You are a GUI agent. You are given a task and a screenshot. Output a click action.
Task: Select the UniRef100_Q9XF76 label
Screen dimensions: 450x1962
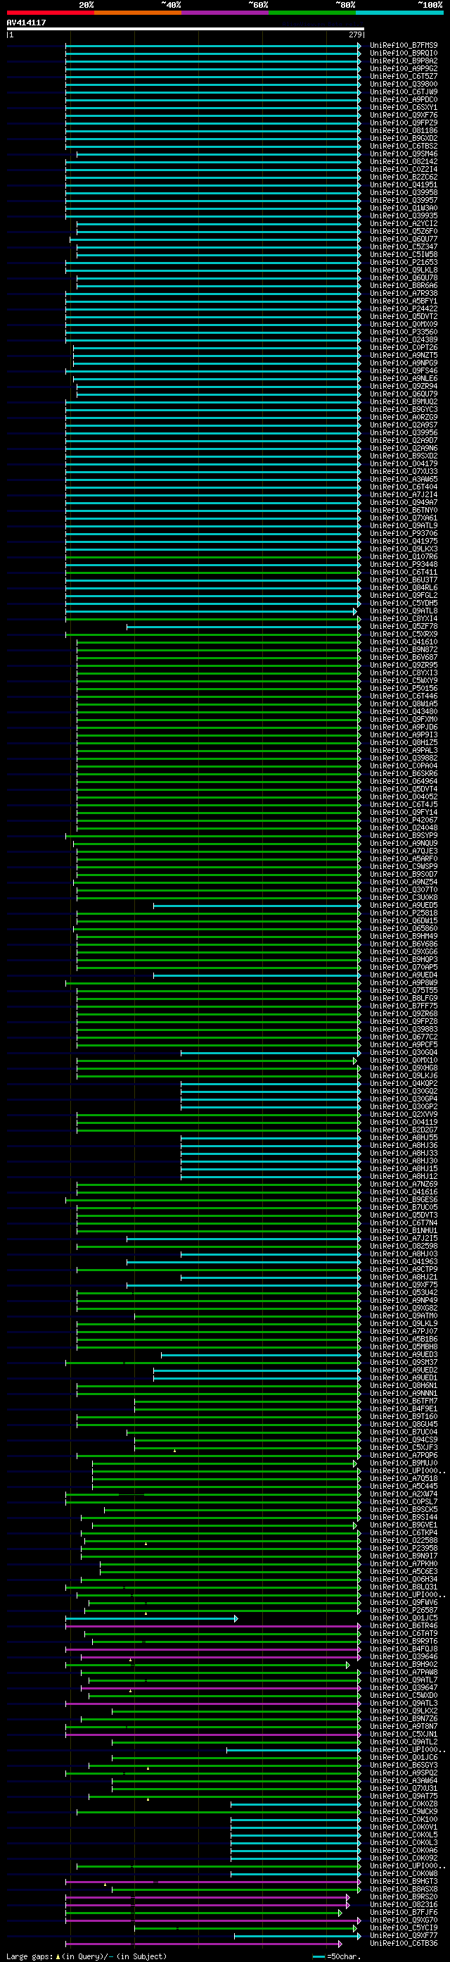coord(404,115)
